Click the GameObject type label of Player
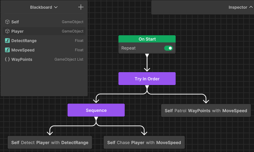 (73, 31)
